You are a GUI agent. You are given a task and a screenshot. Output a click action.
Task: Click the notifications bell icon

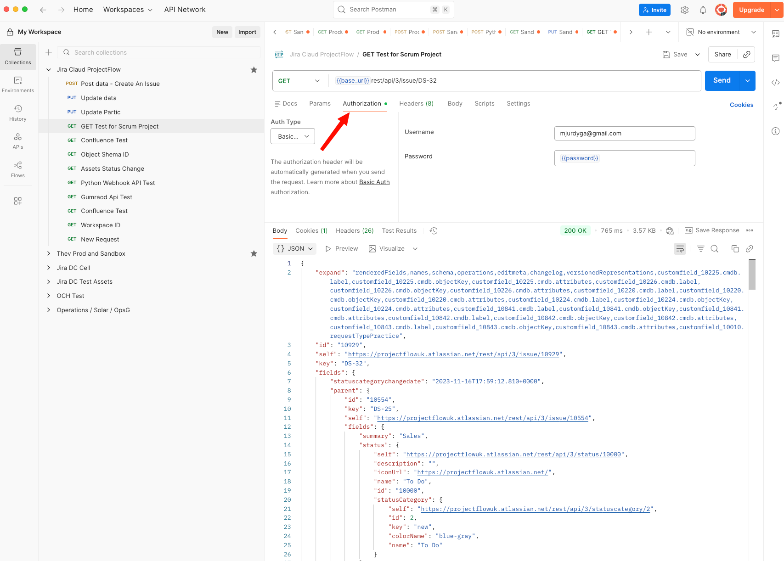[x=703, y=10]
